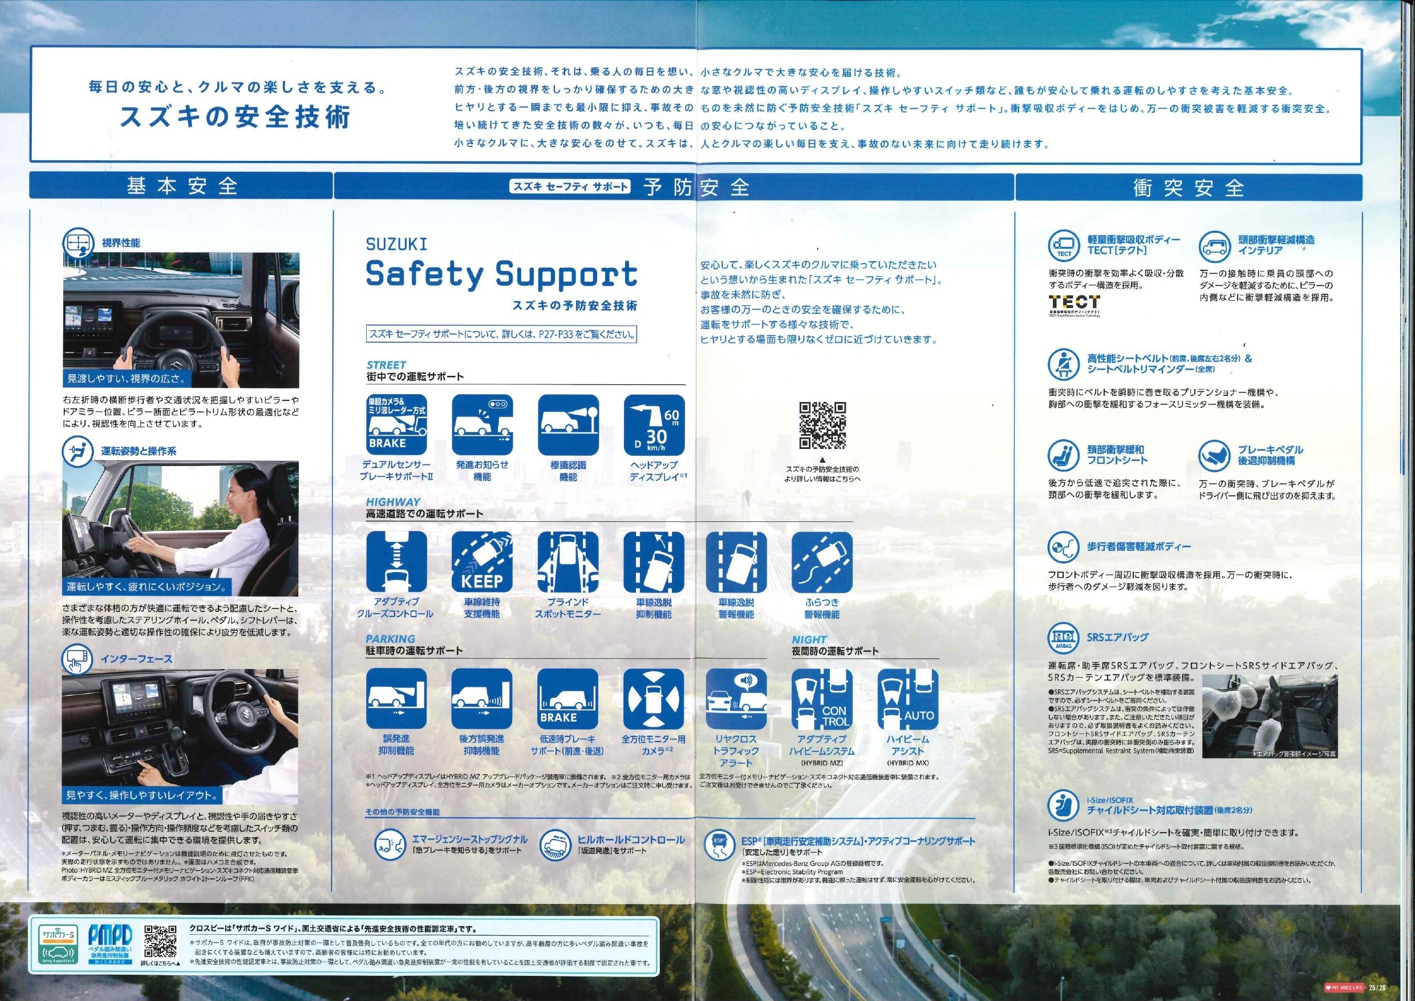
Task: Click the lane KEEP assist icon
Action: [482, 561]
